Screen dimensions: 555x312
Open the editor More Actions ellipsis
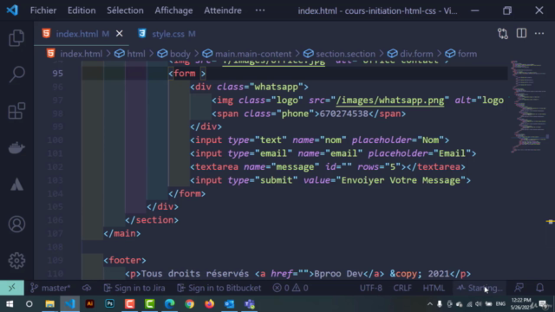[539, 34]
